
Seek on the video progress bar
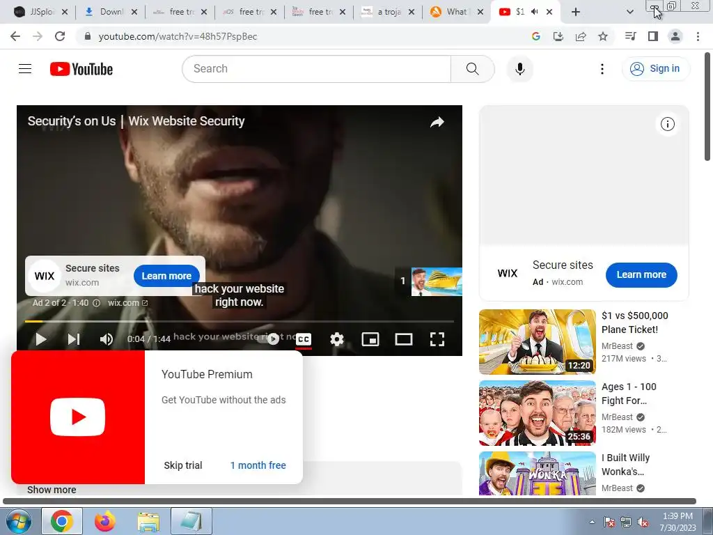[240, 321]
